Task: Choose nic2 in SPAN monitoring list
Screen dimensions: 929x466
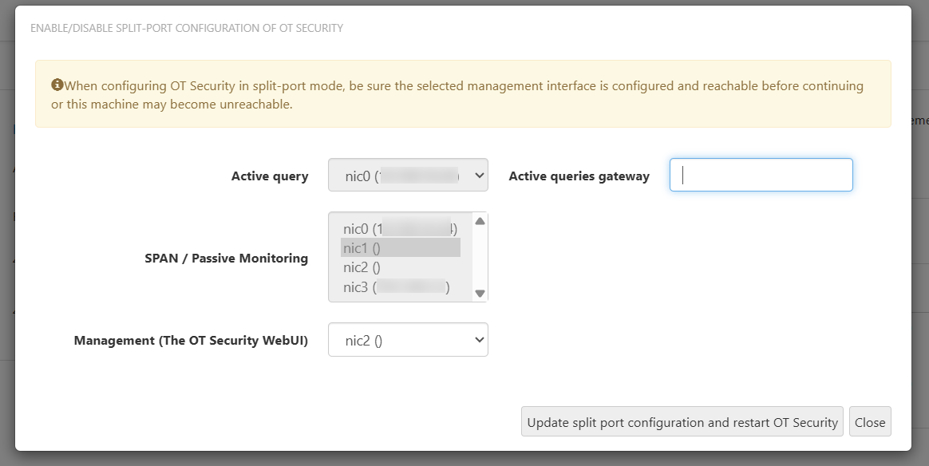Action: coord(400,267)
